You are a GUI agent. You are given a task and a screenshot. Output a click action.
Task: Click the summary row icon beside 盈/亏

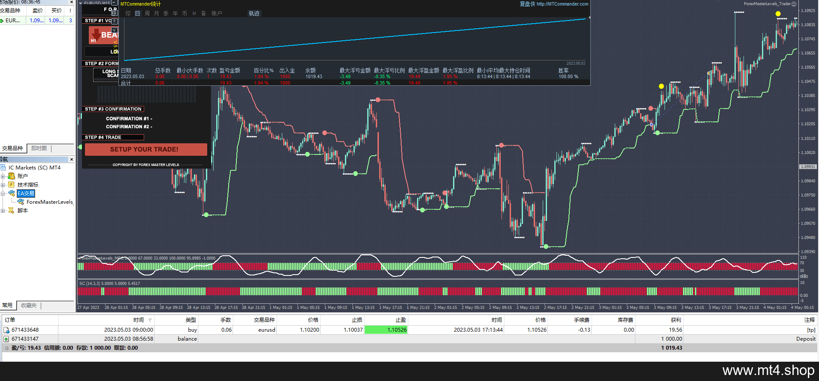6,348
